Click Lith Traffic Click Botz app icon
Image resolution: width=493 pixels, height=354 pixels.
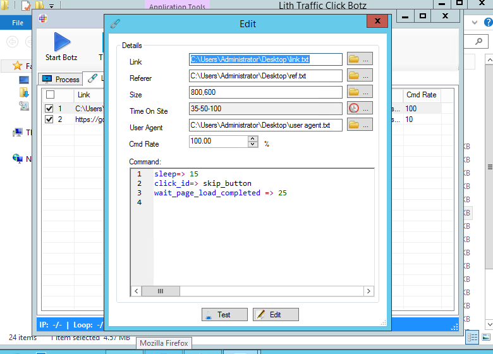43,18
